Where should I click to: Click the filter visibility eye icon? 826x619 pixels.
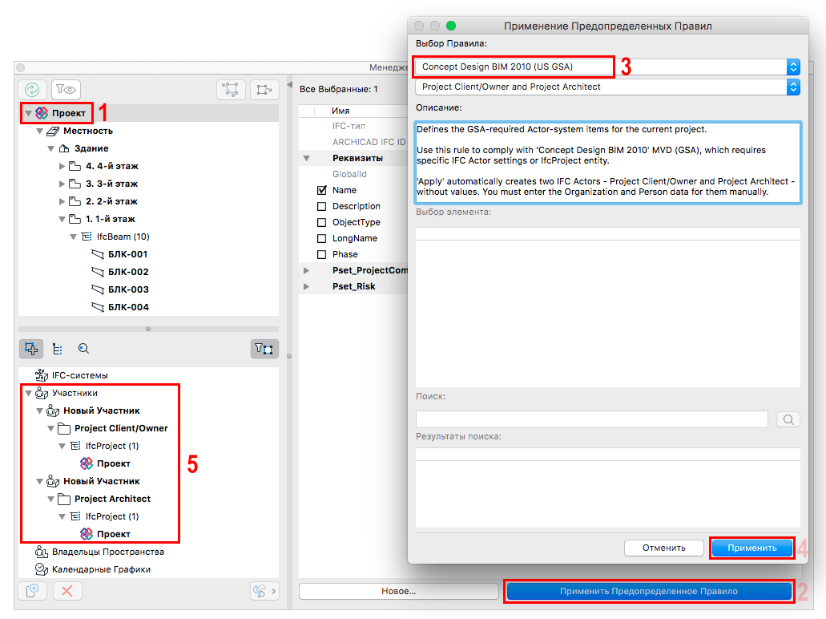coord(66,90)
